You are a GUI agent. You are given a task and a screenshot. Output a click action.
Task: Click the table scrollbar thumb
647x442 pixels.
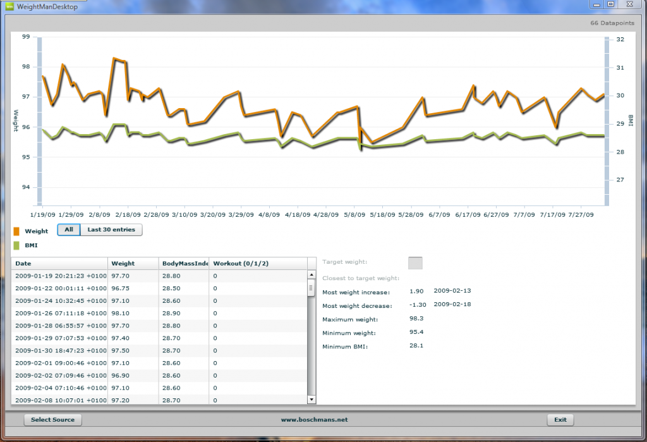(x=311, y=288)
